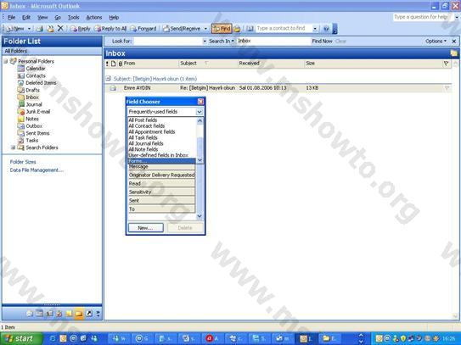Open the Search In dropdown
The image size is (461, 345).
(222, 41)
